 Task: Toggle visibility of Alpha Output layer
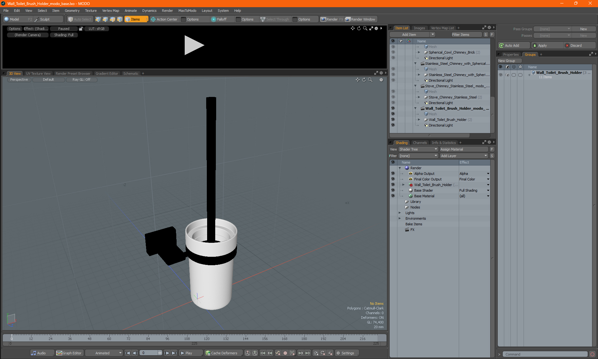[393, 174]
